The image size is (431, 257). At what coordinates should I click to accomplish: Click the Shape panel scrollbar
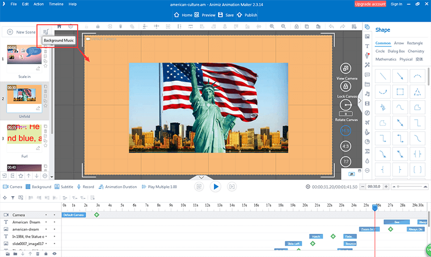click(429, 77)
